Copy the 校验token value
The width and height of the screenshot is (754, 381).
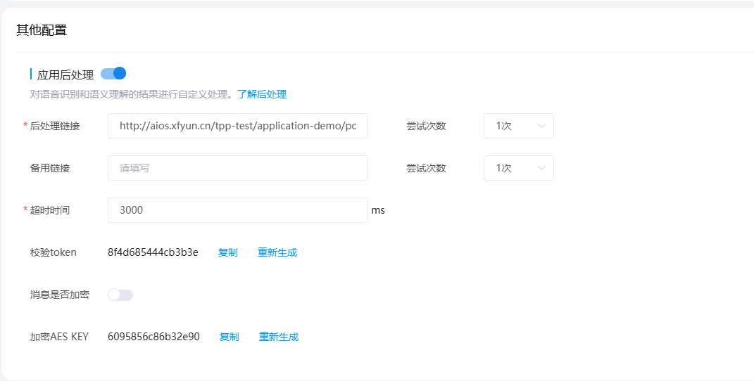point(227,252)
